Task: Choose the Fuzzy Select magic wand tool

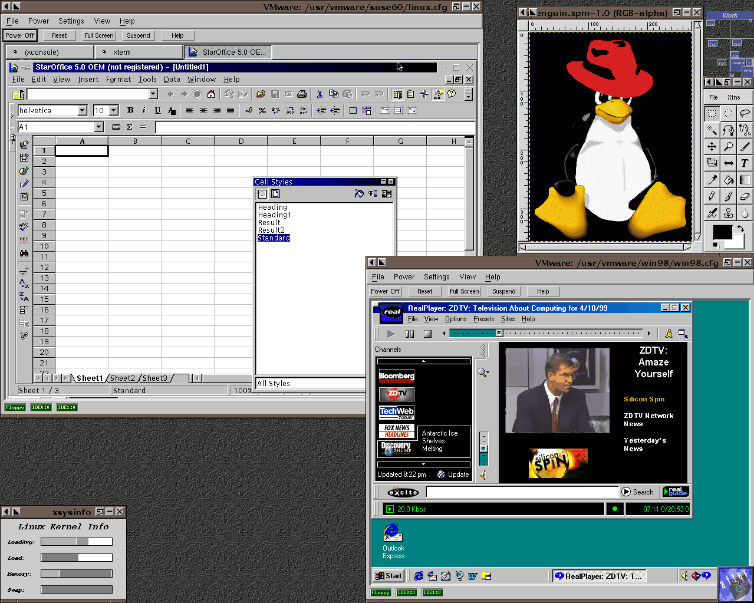Action: tap(712, 130)
